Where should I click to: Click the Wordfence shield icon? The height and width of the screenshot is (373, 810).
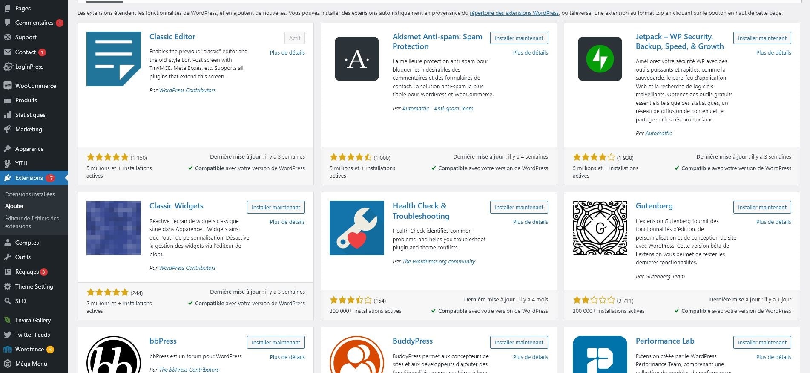pyautogui.click(x=8, y=349)
